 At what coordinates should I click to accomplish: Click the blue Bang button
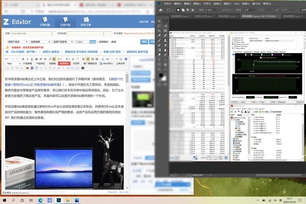tap(93, 42)
